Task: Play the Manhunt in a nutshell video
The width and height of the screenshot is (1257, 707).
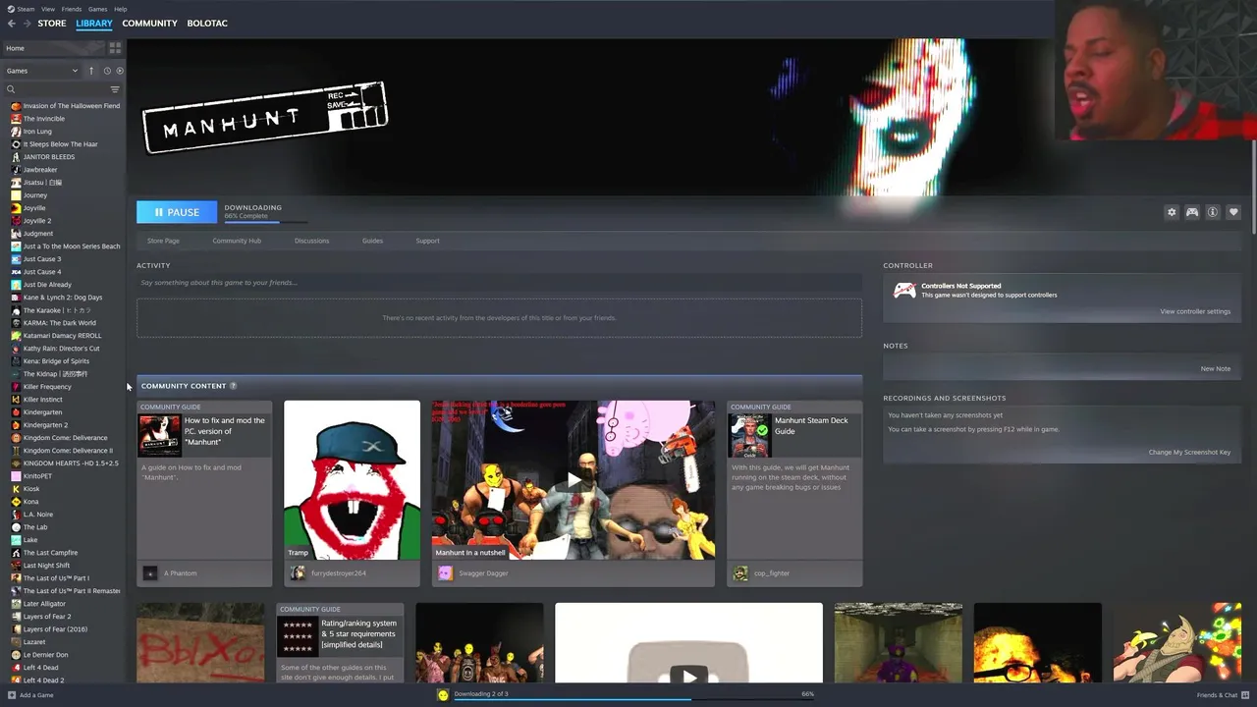Action: [574, 480]
